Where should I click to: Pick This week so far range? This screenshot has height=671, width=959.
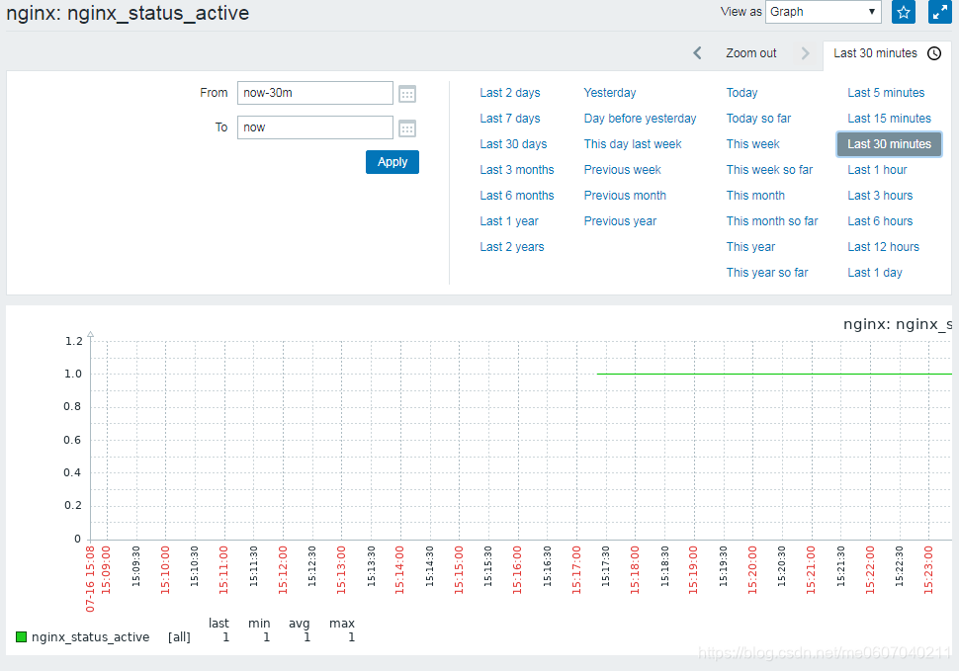click(x=769, y=170)
